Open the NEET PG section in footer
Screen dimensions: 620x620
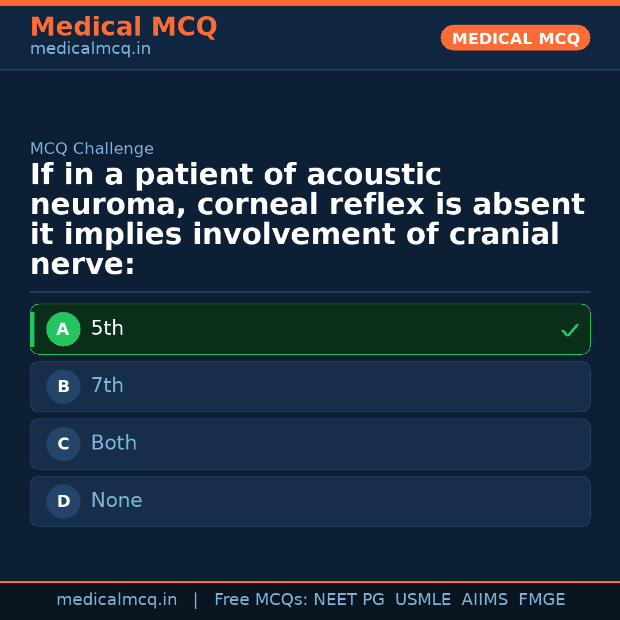pos(348,599)
